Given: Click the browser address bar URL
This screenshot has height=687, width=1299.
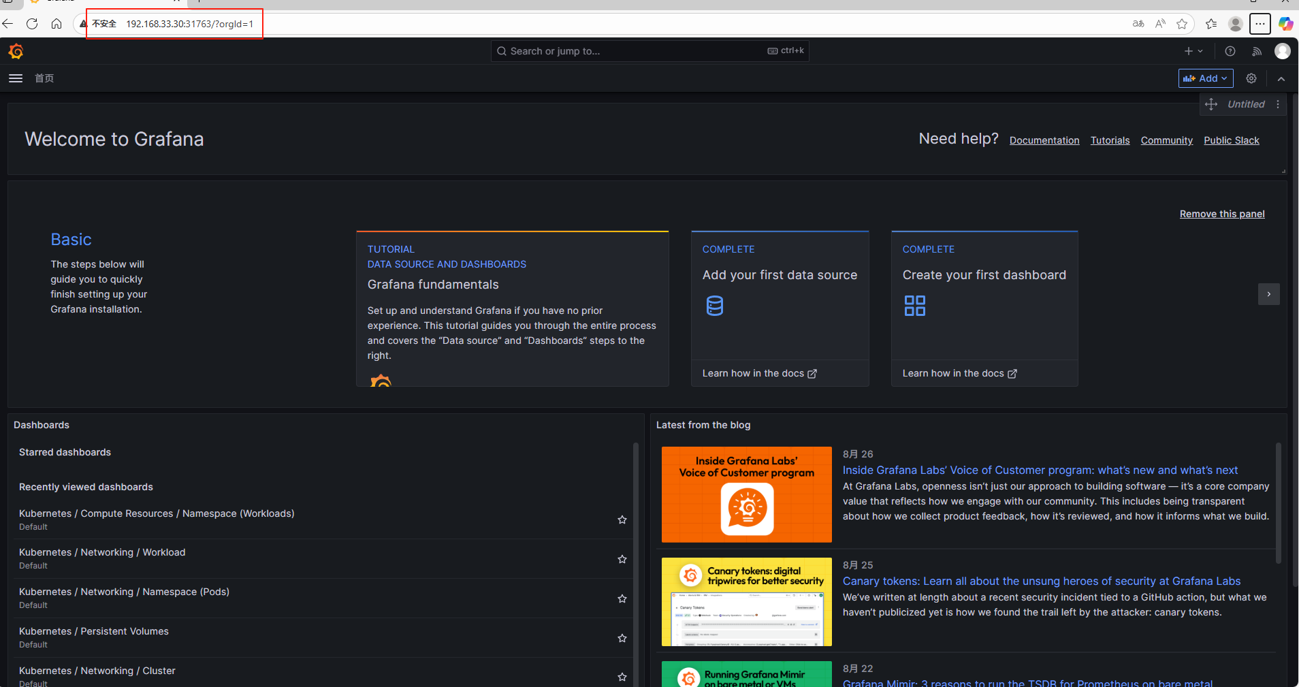Looking at the screenshot, I should (190, 24).
